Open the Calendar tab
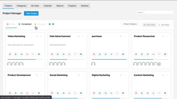Viewport: 177px width, 99px height. coord(48,6)
